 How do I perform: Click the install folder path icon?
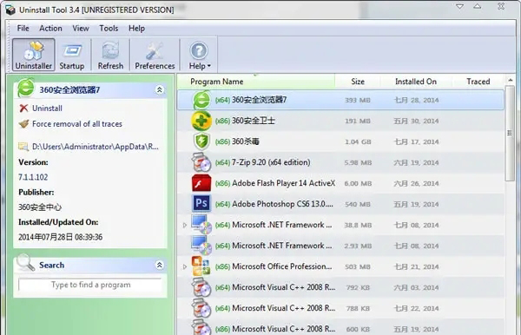(x=23, y=147)
